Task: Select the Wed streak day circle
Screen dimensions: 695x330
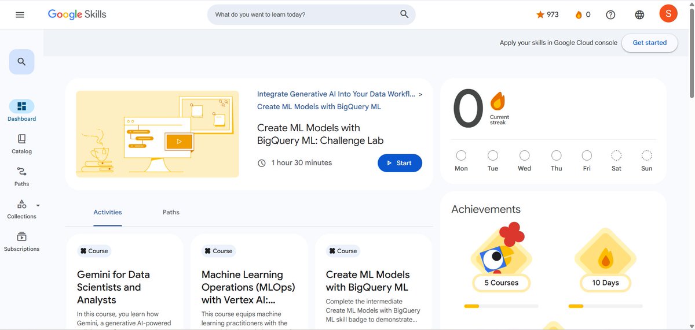Action: tap(524, 155)
